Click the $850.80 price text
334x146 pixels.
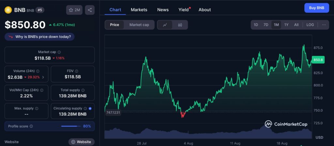(x=25, y=25)
